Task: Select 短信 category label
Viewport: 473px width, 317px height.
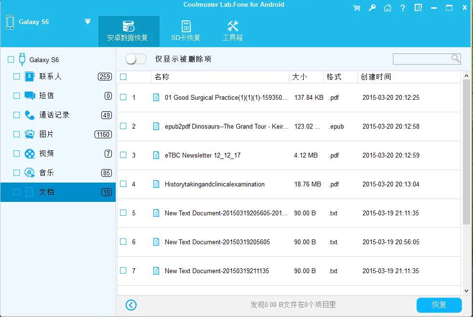Action: point(46,95)
